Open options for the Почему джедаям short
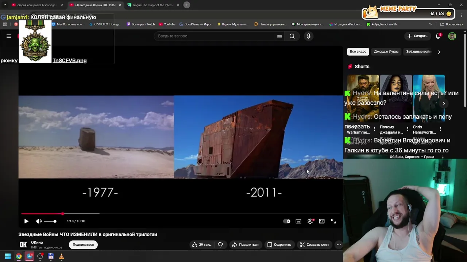 click(x=408, y=129)
